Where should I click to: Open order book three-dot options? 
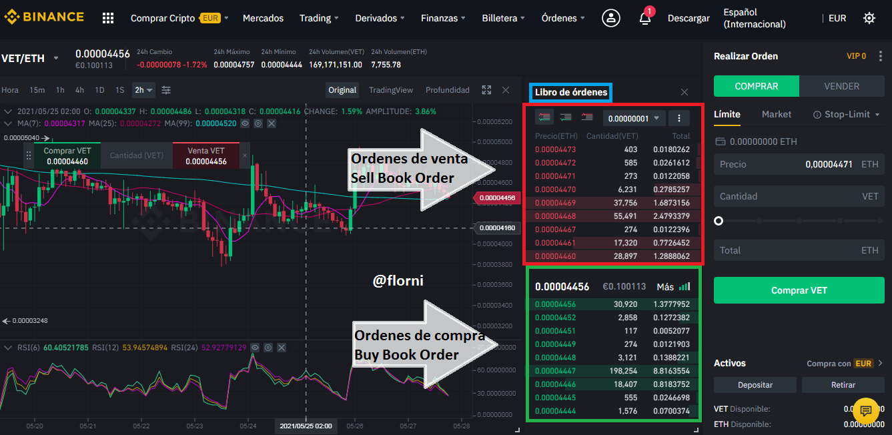679,118
